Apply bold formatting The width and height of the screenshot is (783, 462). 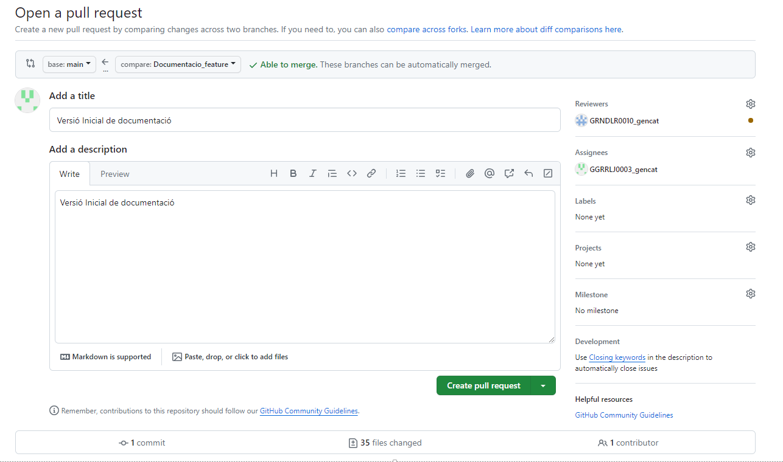coord(293,173)
